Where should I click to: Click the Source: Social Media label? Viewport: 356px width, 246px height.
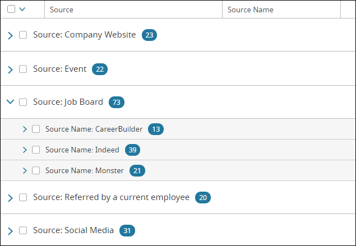[x=73, y=230]
